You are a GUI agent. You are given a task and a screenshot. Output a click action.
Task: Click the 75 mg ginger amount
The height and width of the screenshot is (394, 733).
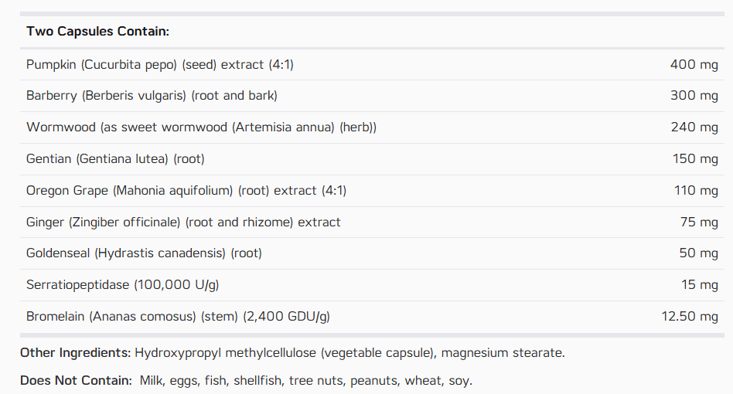[699, 222]
